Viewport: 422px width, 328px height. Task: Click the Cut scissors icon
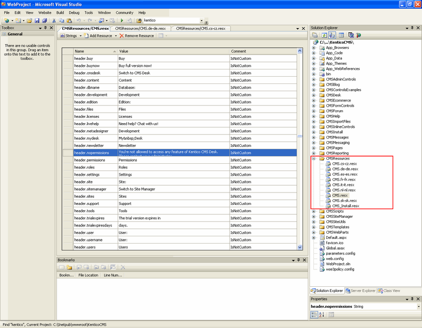coord(54,21)
